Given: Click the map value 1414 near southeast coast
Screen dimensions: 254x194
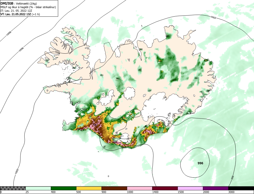Looking at the screenshot, I should [x=152, y=133].
